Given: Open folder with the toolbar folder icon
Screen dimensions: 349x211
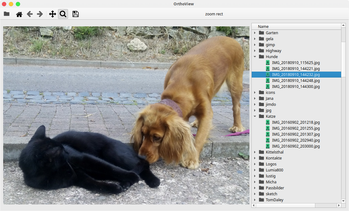Looking at the screenshot, I should point(7,14).
